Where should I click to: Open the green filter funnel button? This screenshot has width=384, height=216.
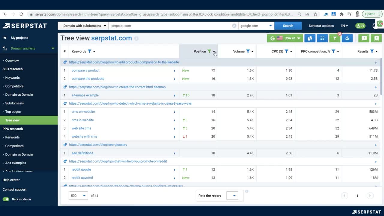(334, 38)
